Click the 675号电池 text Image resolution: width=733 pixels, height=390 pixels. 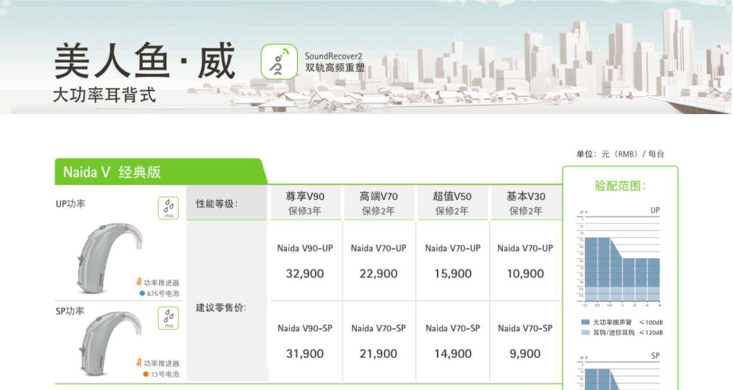pyautogui.click(x=163, y=294)
